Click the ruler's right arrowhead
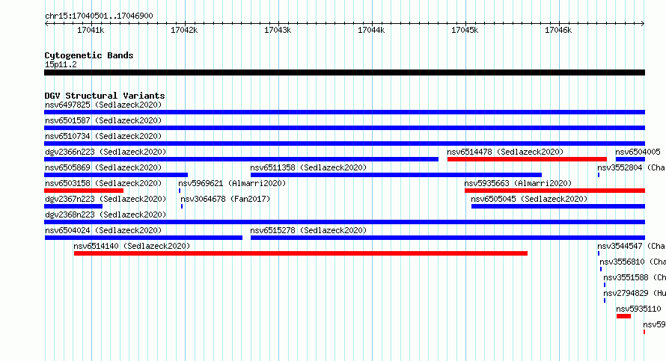Image resolution: width=666 pixels, height=361 pixels. pos(643,24)
